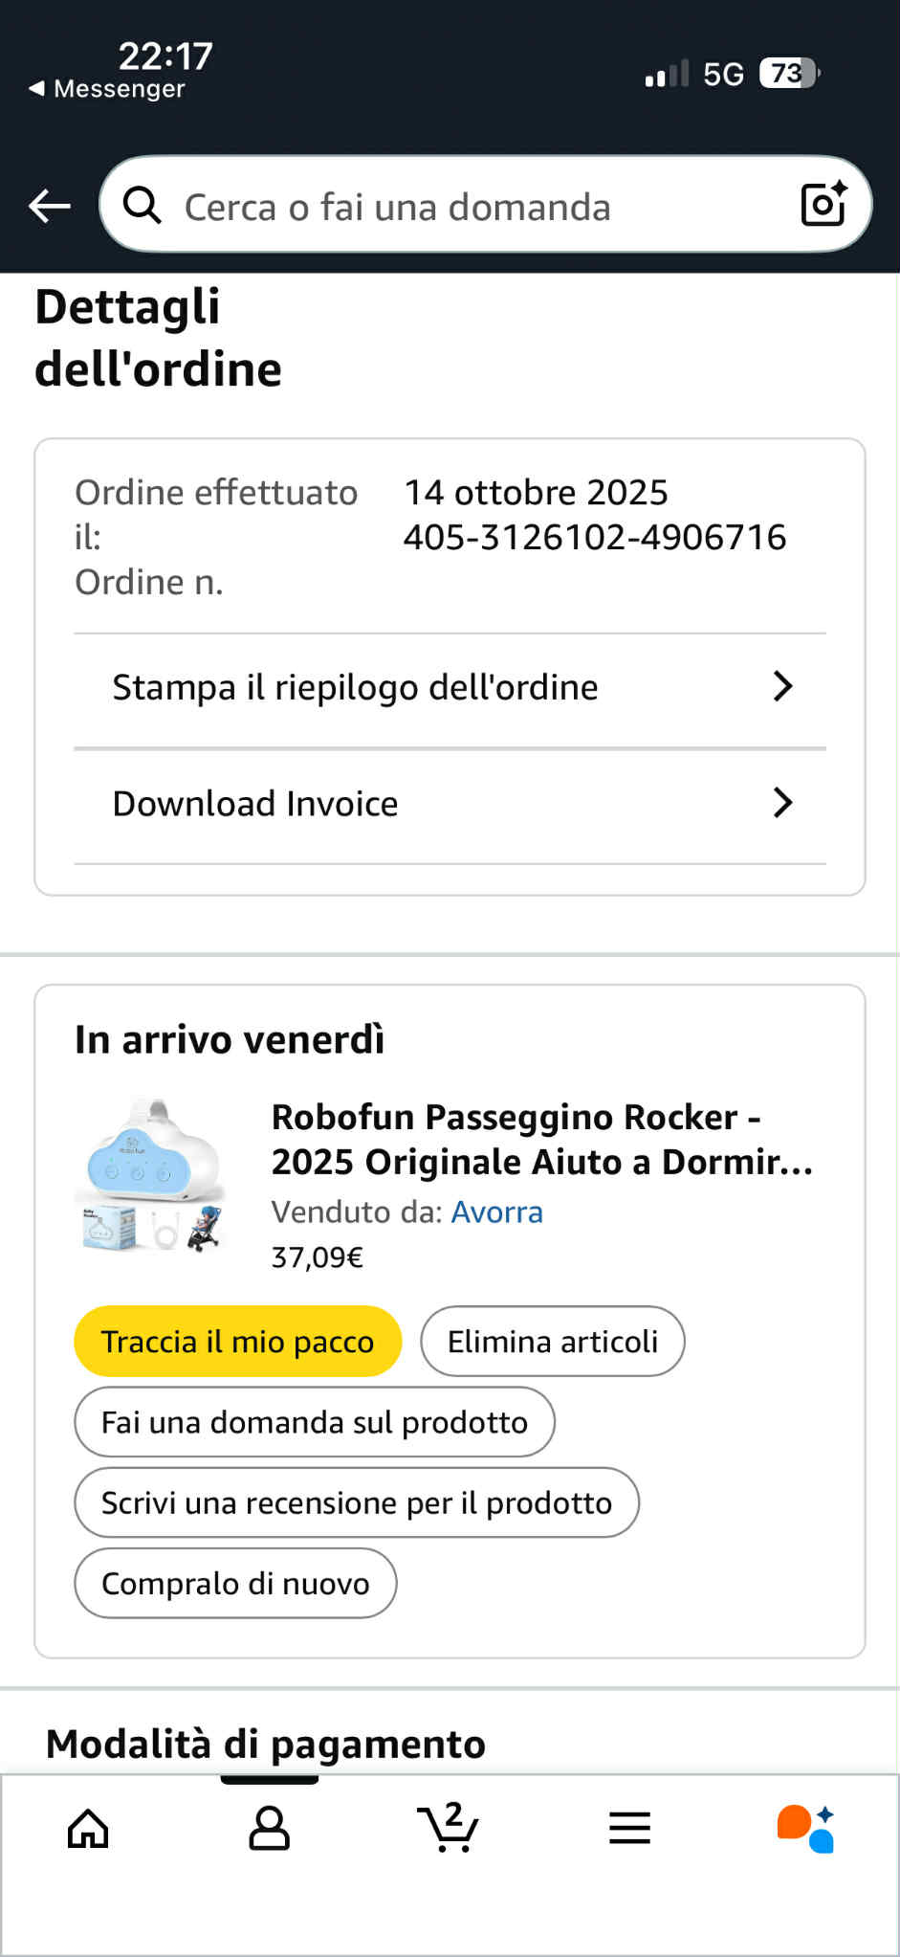Go to Home tab icon
900x1957 pixels.
88,1829
